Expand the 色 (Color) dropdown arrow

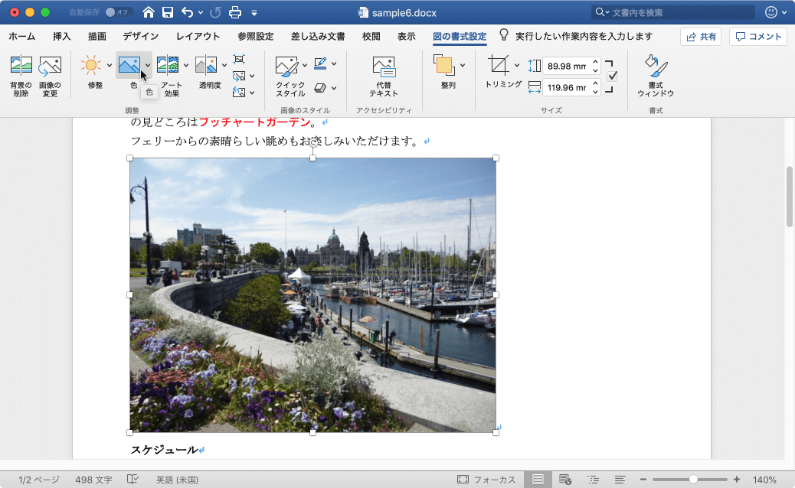tap(147, 65)
